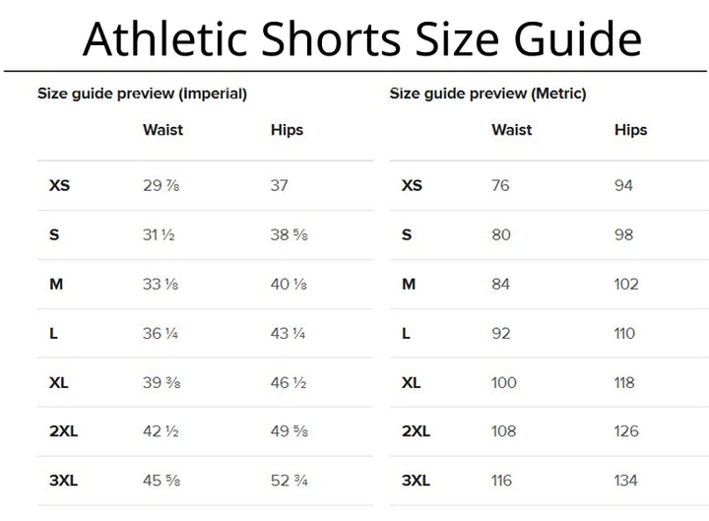Click the Waist column header in Metric table
Screen dimensions: 709x521
[x=511, y=129]
